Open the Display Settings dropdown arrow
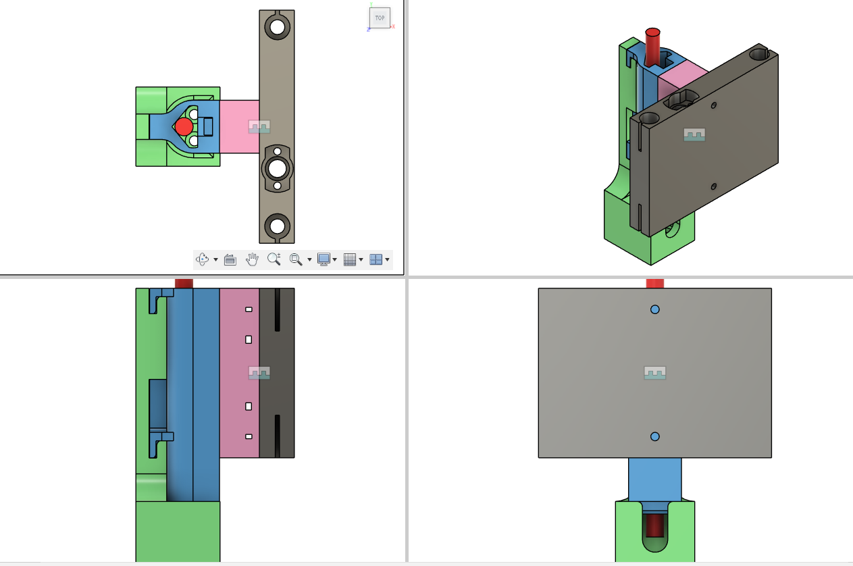Screen dimensions: 853x566 (334, 260)
